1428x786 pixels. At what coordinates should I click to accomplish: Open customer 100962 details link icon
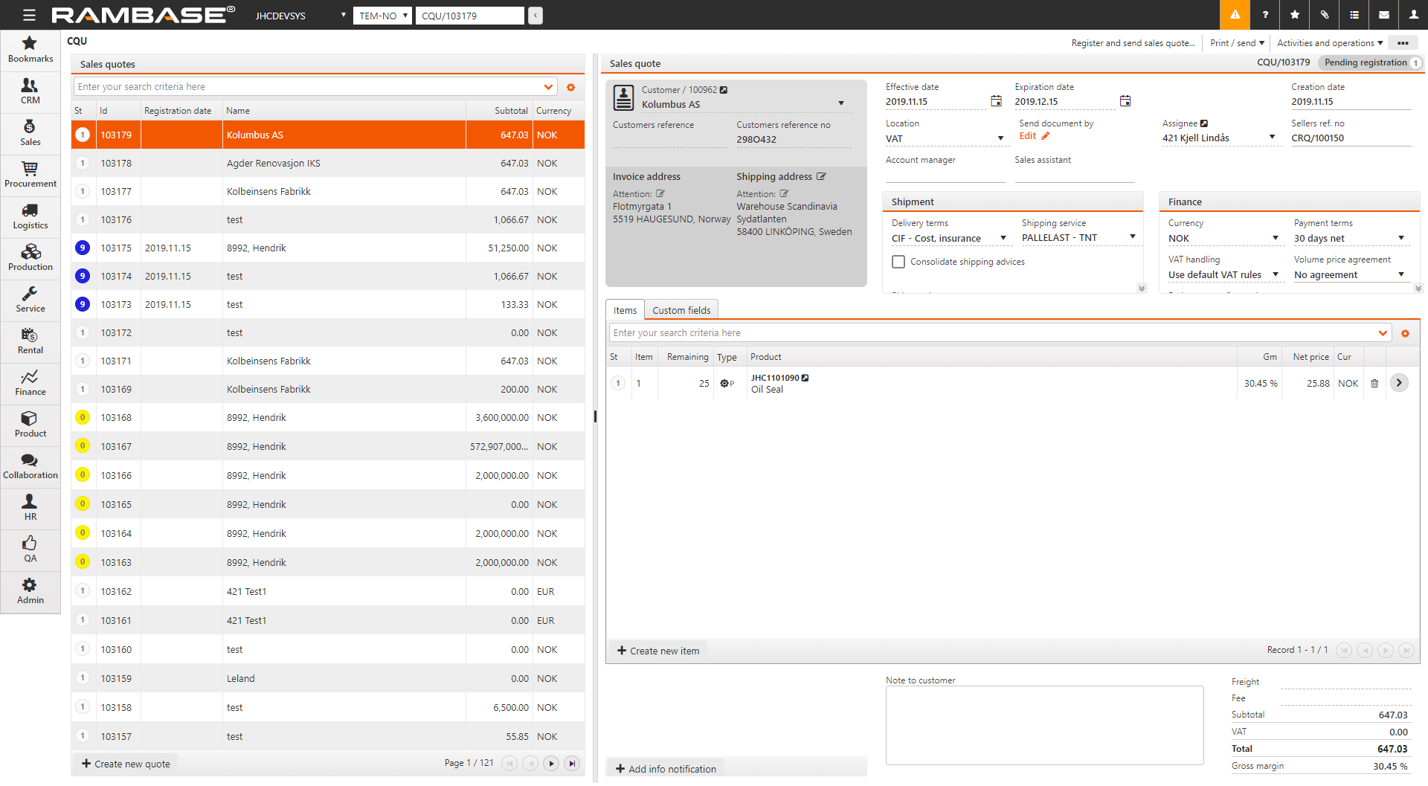point(723,90)
